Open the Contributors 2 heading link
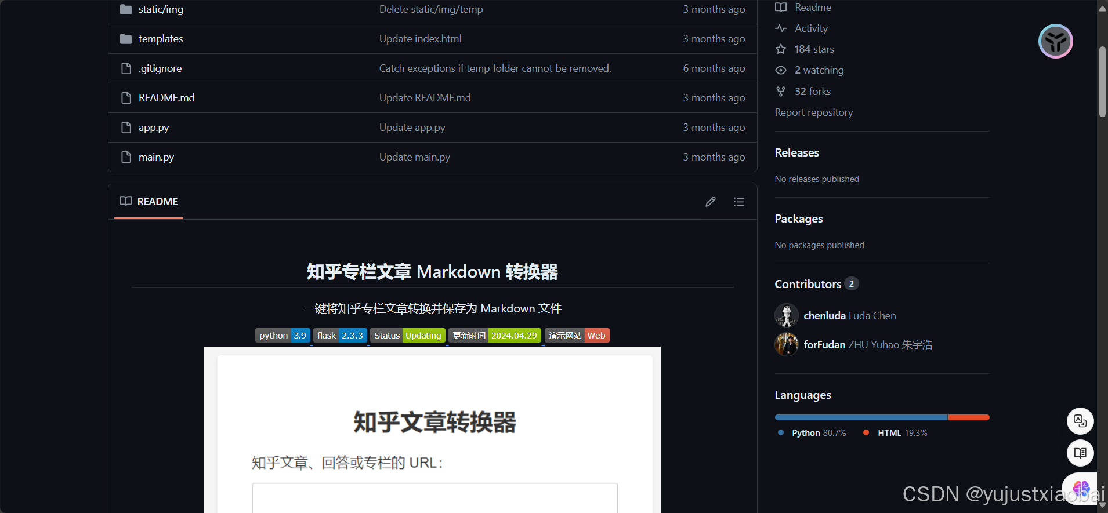Image resolution: width=1108 pixels, height=513 pixels. pyautogui.click(x=817, y=284)
